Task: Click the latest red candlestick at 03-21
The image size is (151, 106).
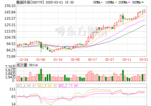Action: click(144, 11)
